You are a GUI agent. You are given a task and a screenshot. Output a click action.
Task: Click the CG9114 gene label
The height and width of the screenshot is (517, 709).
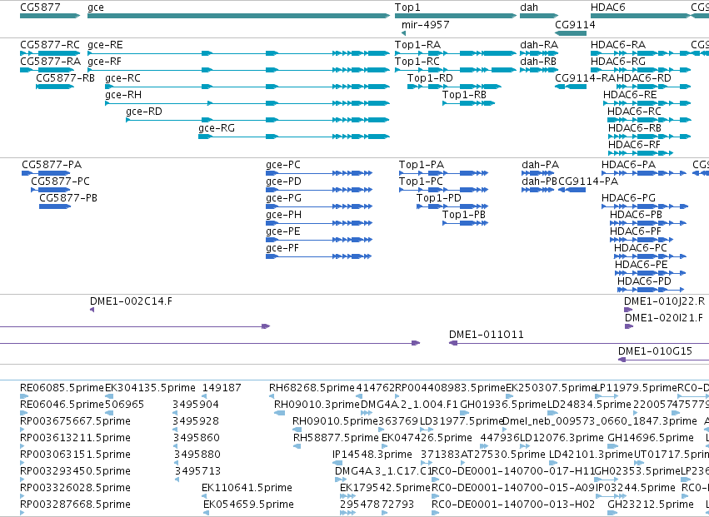tap(575, 24)
